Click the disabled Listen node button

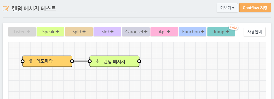coord(22,32)
